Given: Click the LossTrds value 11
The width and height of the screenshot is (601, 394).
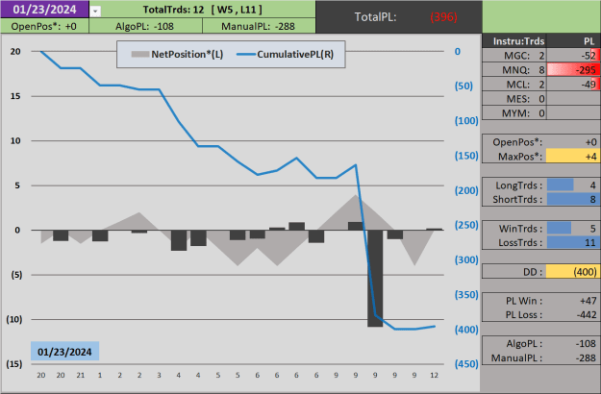Looking at the screenshot, I should coord(590,243).
